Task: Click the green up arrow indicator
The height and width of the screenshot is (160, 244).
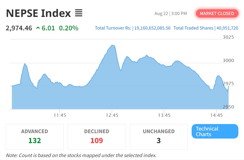Action: pos(38,28)
